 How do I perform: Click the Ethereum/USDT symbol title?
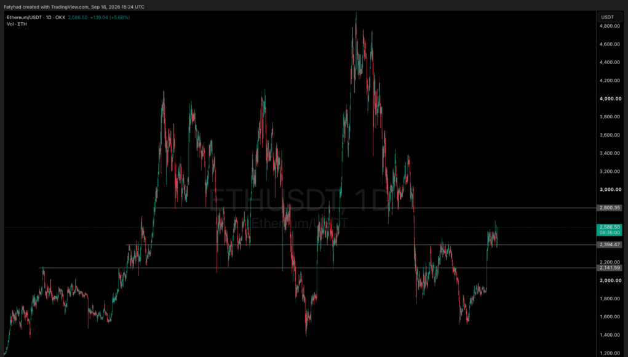[x=36, y=18]
